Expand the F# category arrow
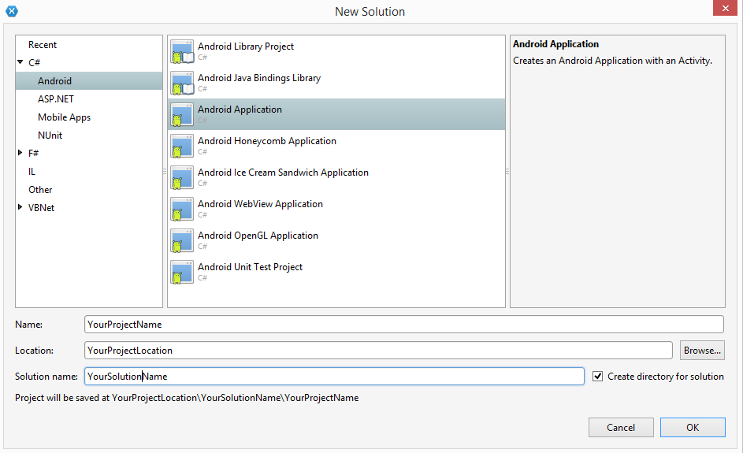The width and height of the screenshot is (743, 453). click(20, 153)
